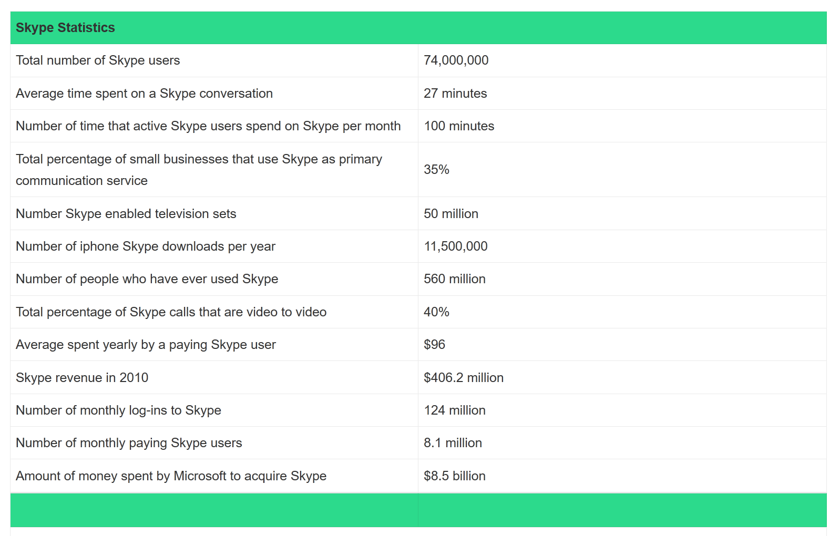Select the 35% value cell
840x536 pixels.
pyautogui.click(x=436, y=170)
